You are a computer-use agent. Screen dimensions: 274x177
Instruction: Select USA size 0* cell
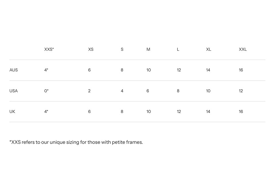point(46,91)
